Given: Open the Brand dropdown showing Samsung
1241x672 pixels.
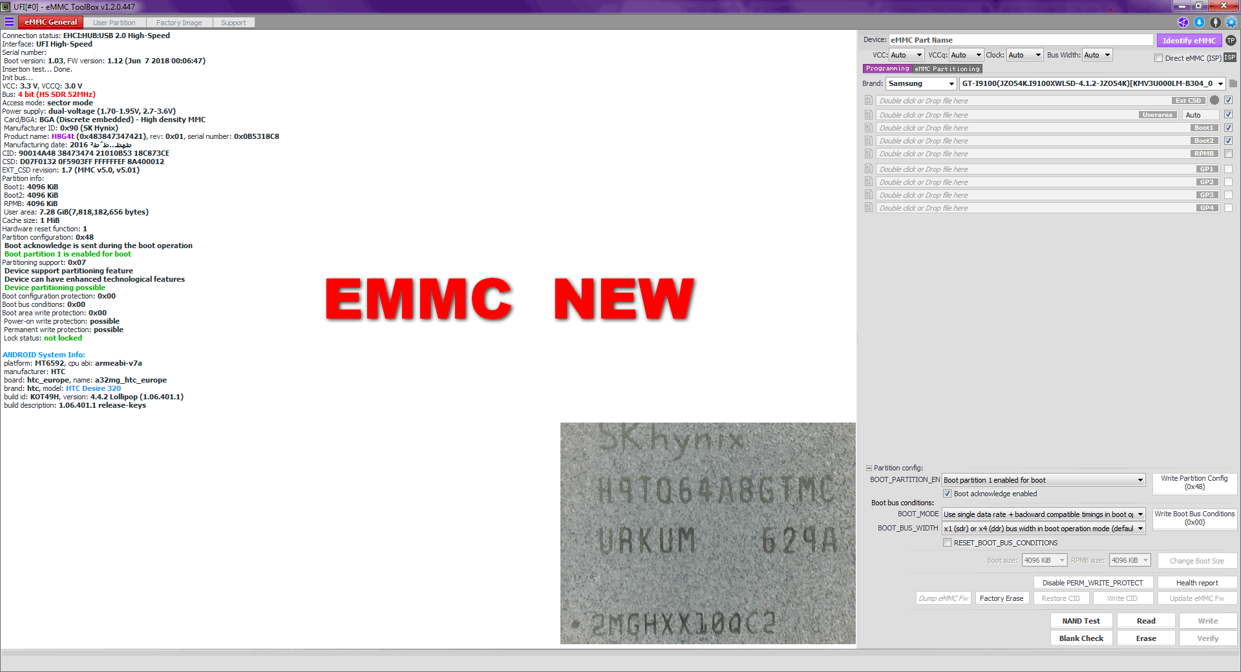Looking at the screenshot, I should [x=921, y=83].
